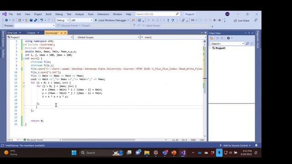
Task: Close the Source.cpp tab
Action: (65, 33)
